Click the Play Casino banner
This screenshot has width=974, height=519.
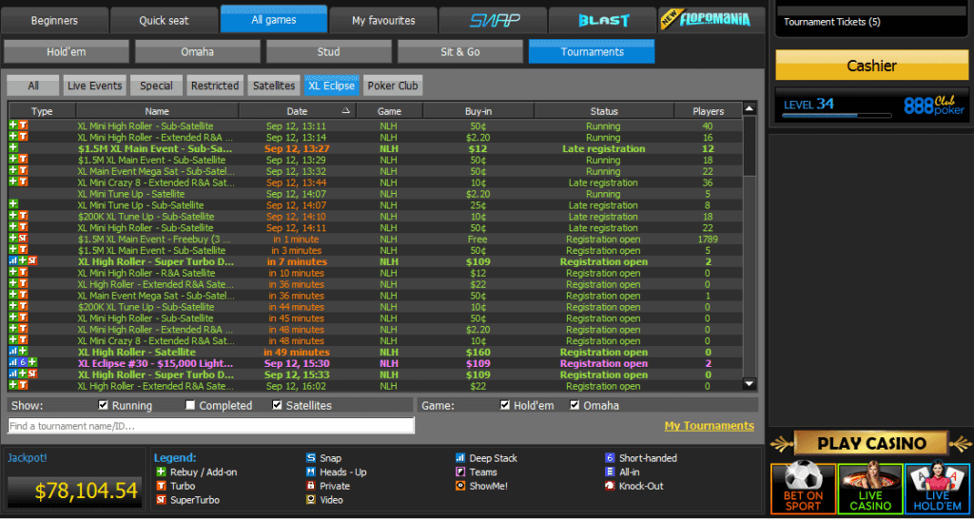(x=871, y=443)
